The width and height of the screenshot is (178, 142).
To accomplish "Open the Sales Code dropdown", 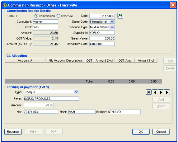I will (x=112, y=21).
